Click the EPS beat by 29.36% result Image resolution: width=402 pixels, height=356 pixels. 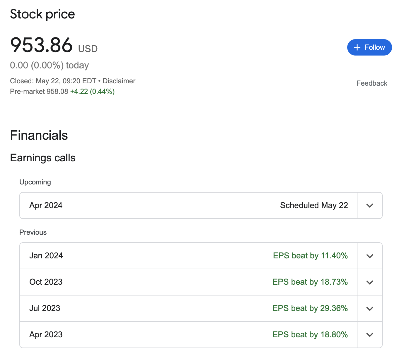click(x=310, y=308)
